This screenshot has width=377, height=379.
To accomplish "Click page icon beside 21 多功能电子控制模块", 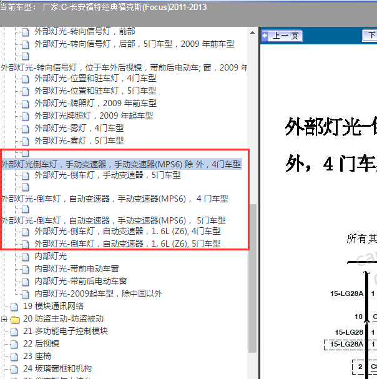I will (14, 332).
